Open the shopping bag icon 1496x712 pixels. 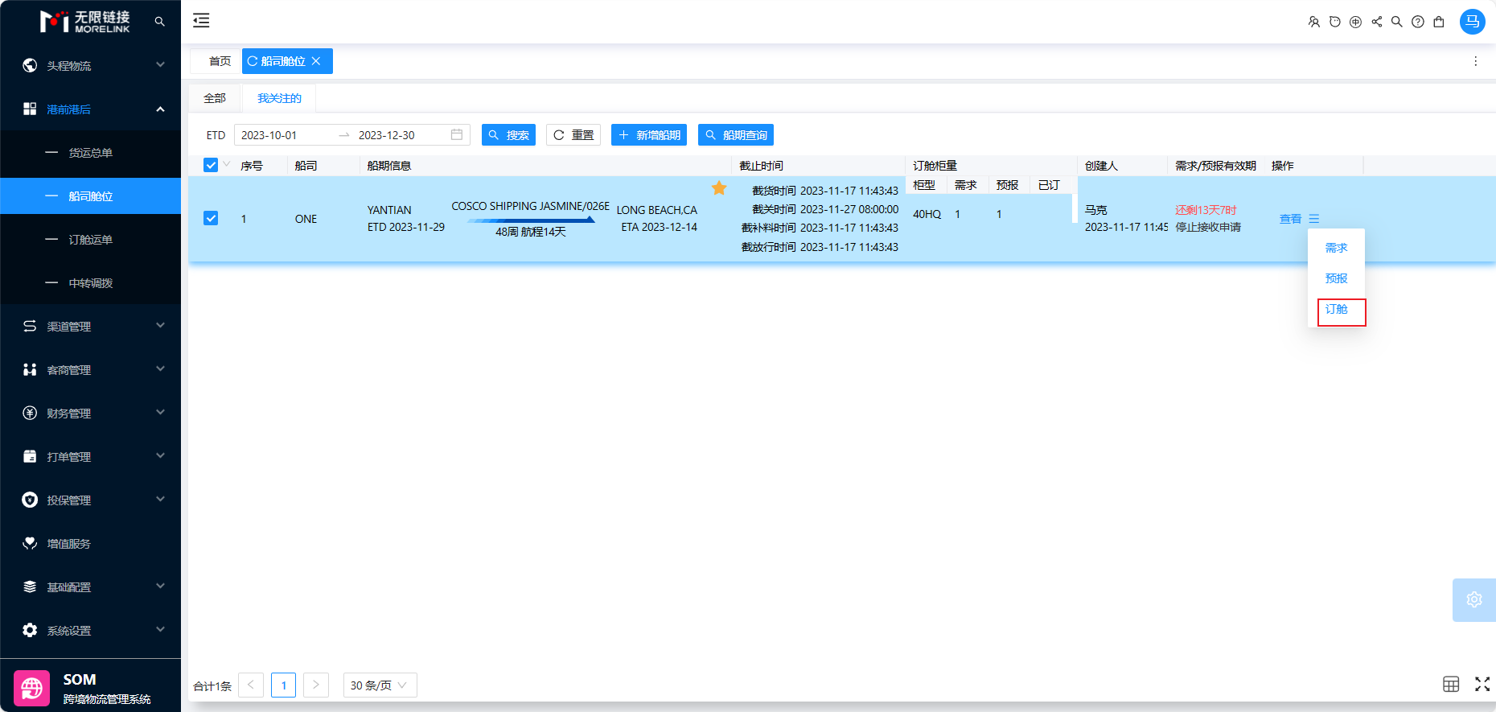tap(1439, 22)
